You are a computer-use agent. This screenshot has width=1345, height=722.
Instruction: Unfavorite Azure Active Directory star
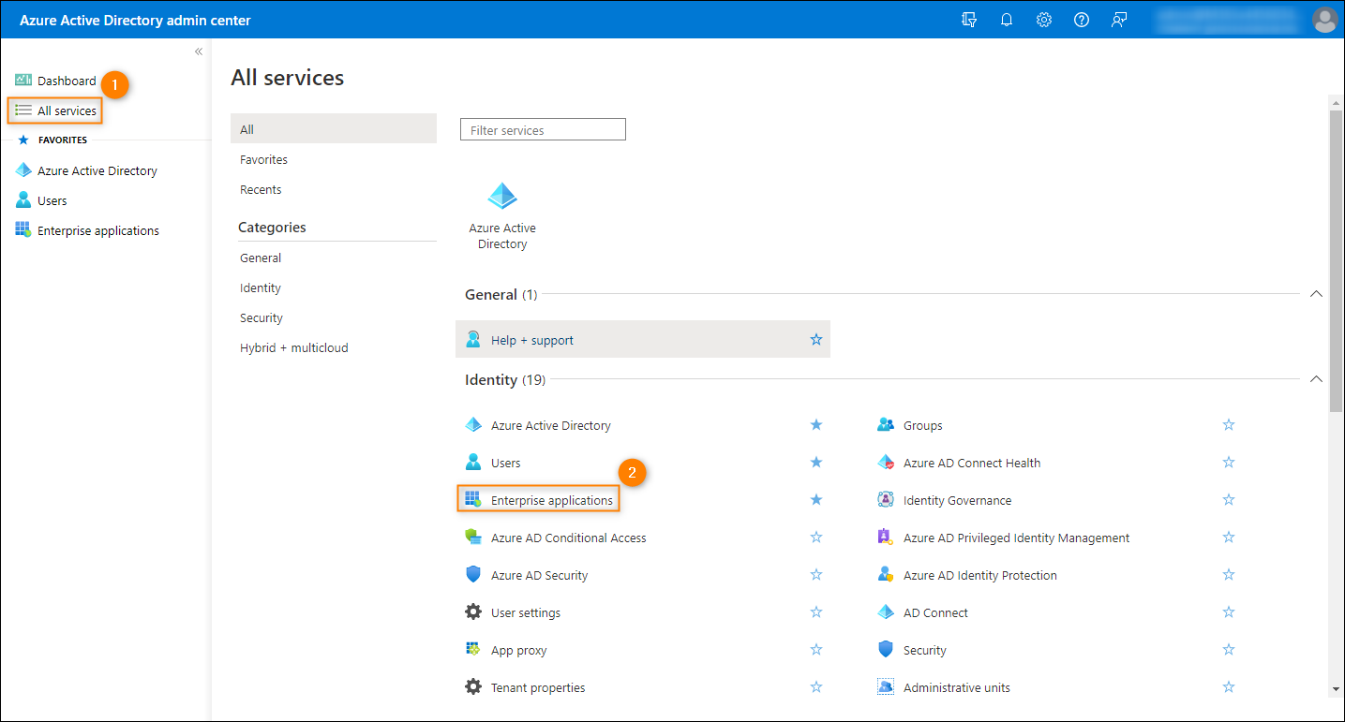tap(816, 425)
